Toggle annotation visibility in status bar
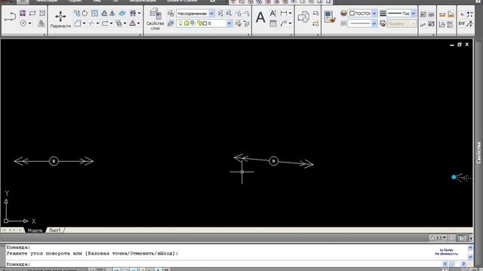This screenshot has height=271, width=483. click(x=451, y=238)
